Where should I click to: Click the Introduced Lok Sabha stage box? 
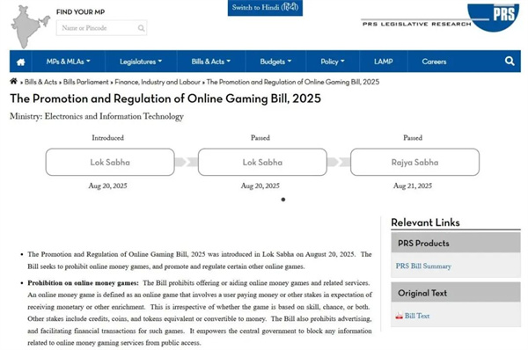110,162
